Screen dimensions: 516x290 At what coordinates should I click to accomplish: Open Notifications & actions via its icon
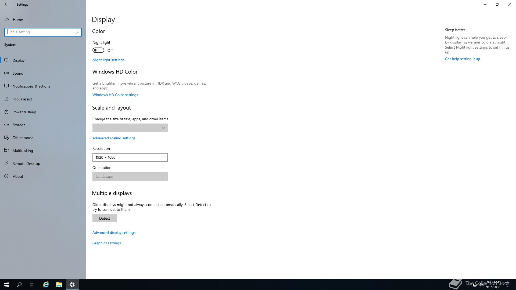click(7, 86)
